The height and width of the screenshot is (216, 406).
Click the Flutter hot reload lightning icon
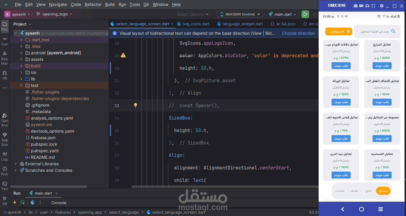point(15,202)
